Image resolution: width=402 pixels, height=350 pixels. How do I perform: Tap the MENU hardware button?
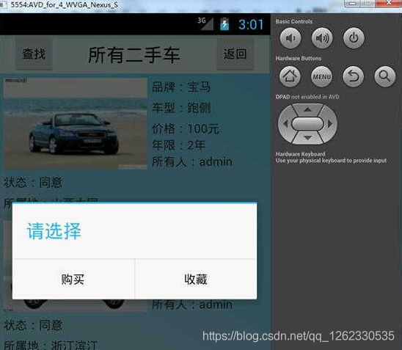click(321, 76)
